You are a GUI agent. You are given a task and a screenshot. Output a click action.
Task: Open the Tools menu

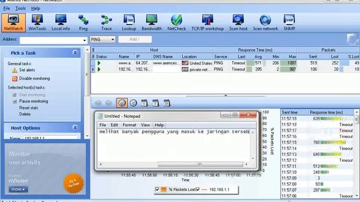[20, 8]
